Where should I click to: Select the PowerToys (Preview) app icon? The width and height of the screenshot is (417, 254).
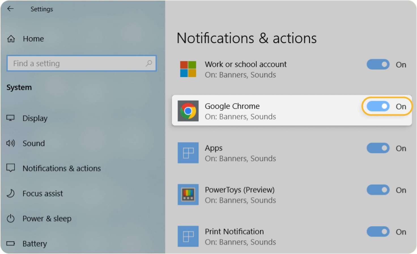click(x=188, y=194)
